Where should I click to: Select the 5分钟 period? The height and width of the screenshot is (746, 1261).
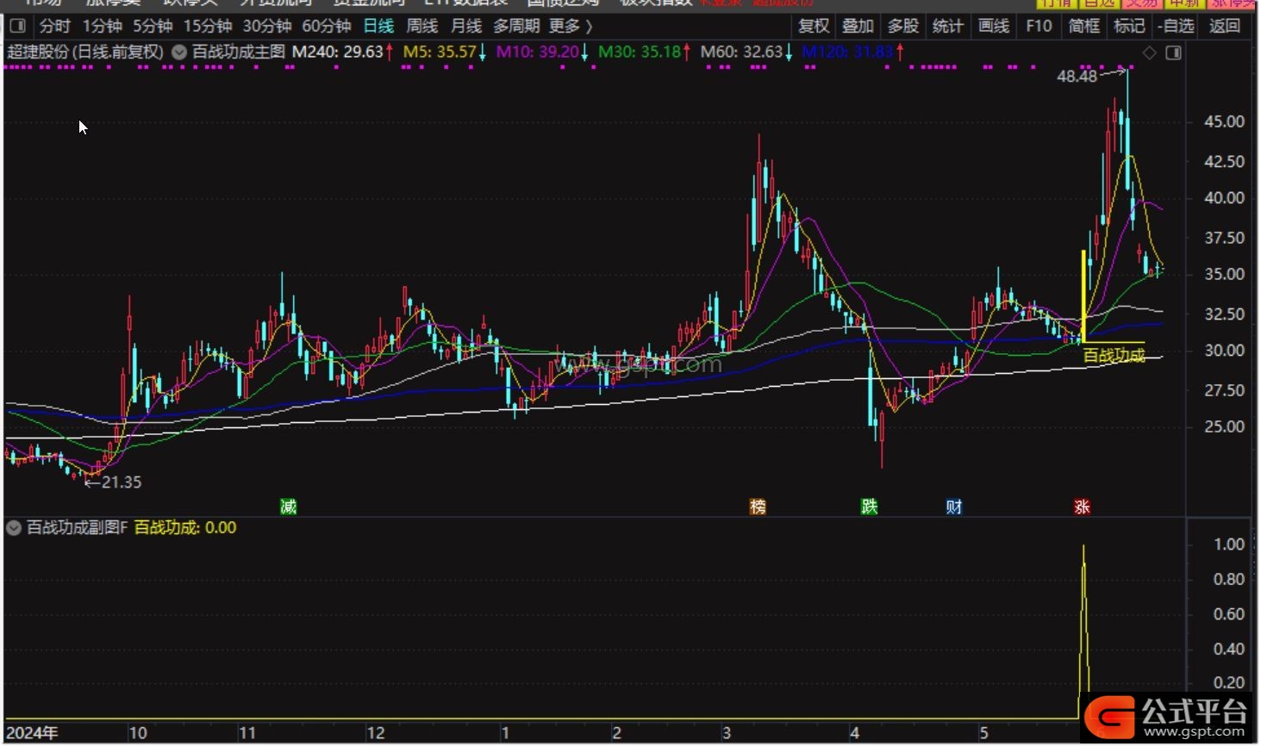coord(153,26)
